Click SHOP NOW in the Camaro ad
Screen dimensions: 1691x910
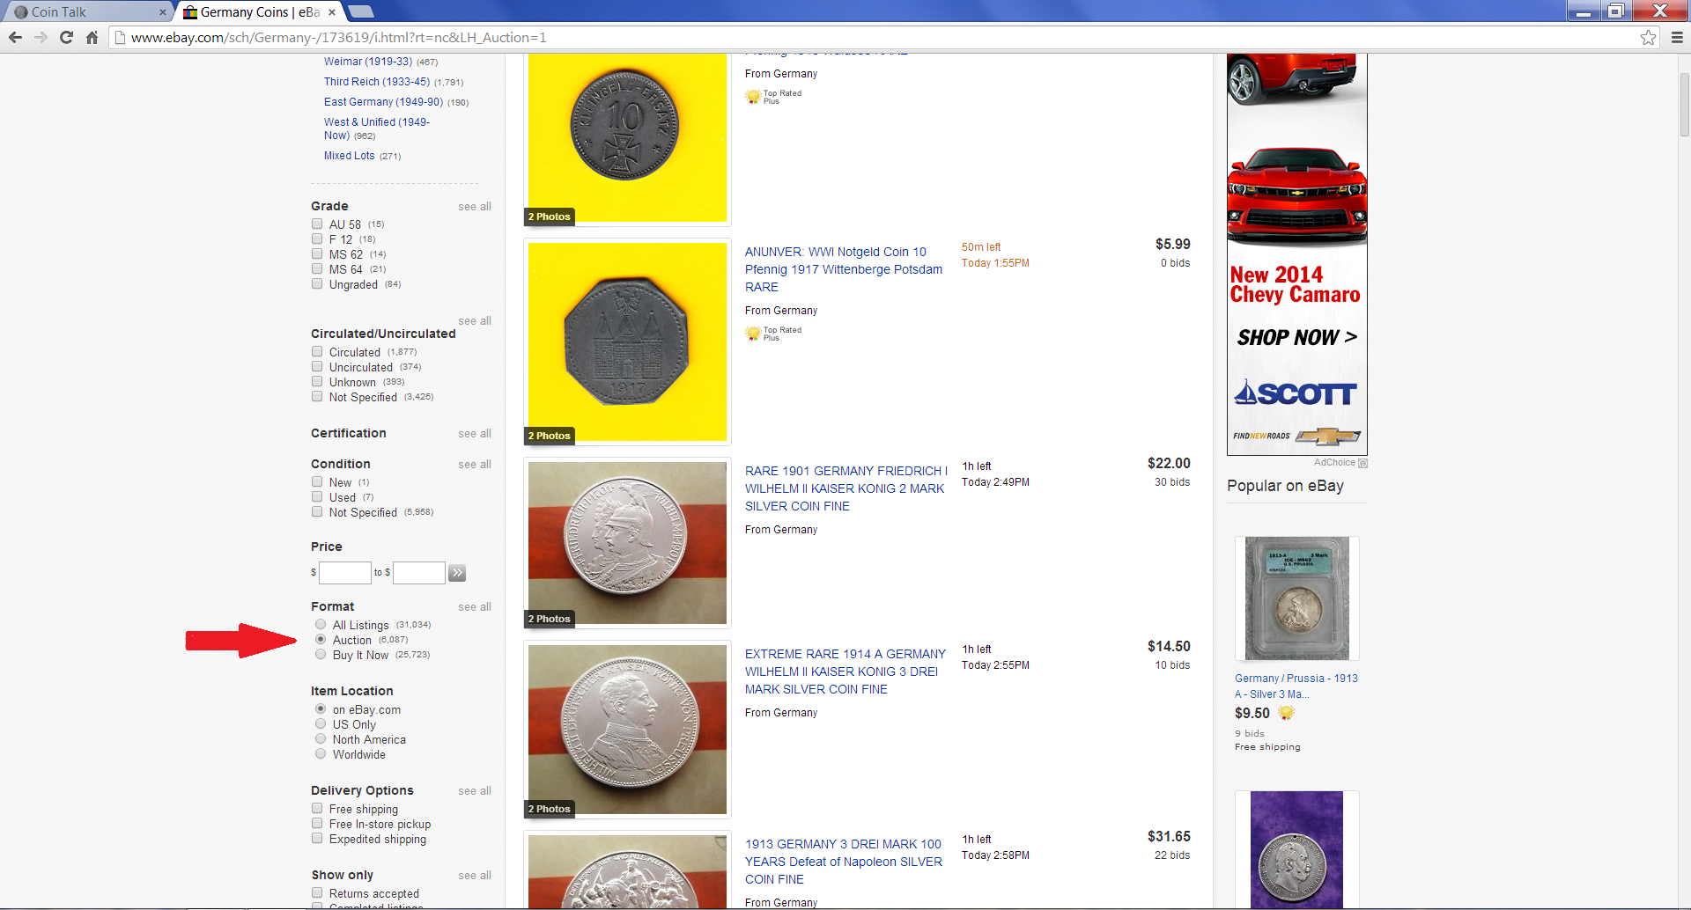[1296, 337]
